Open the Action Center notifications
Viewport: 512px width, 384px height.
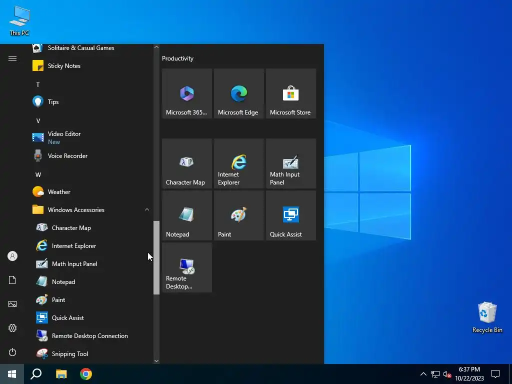coord(495,374)
